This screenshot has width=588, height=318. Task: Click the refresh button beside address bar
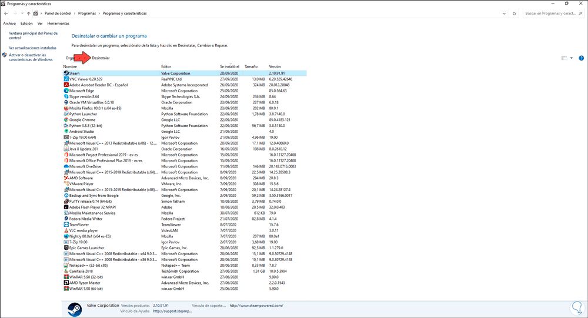[514, 14]
